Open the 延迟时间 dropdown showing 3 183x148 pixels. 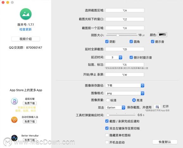point(114,57)
